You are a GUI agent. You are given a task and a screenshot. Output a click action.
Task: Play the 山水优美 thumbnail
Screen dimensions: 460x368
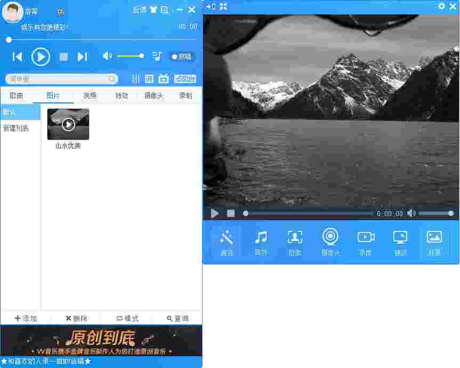(x=68, y=124)
